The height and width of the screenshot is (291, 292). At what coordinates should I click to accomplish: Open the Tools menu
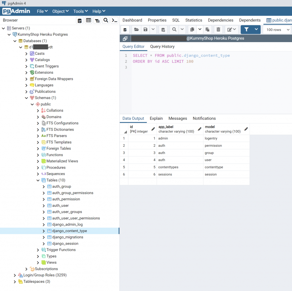[80, 11]
